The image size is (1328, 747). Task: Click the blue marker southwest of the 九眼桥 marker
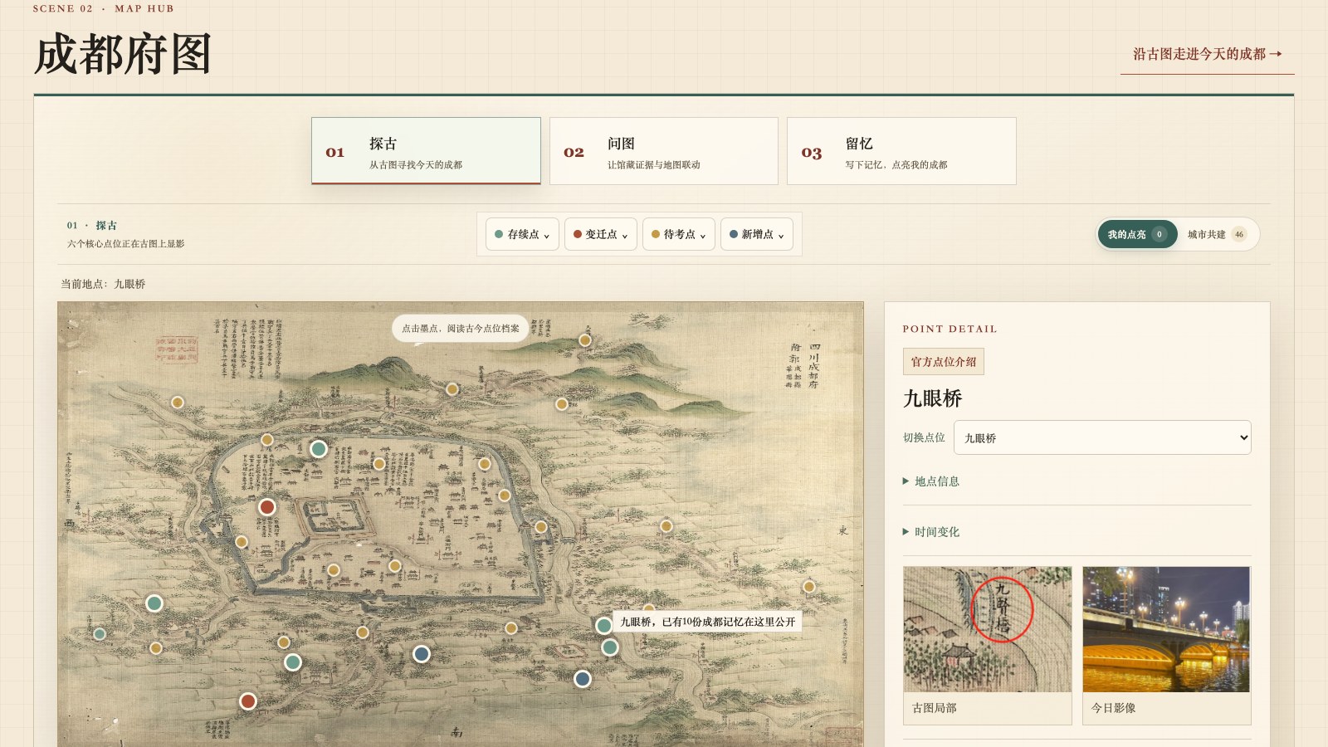pyautogui.click(x=583, y=679)
